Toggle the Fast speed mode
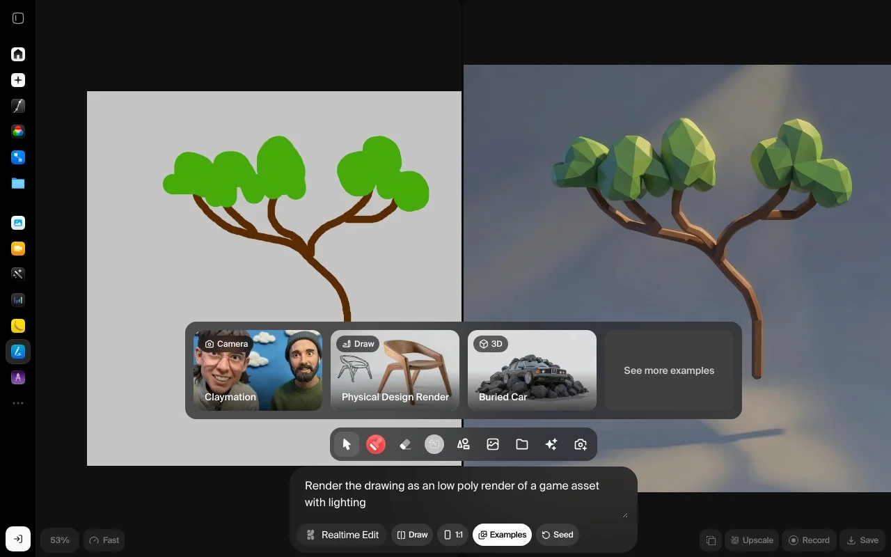Viewport: 891px width, 557px height. tap(105, 540)
